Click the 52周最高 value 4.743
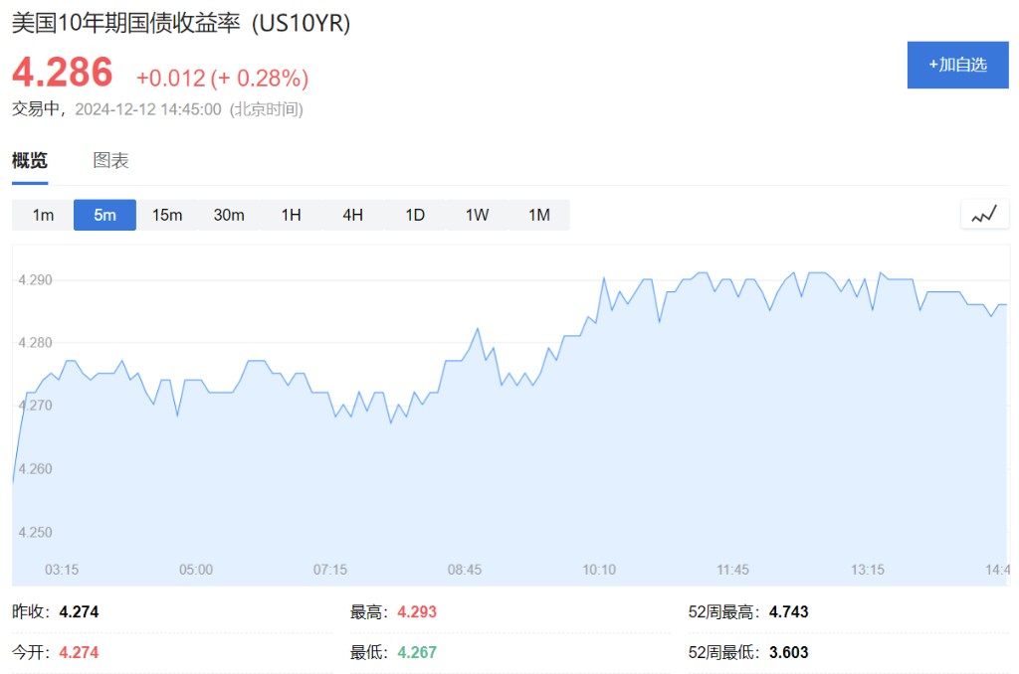The width and height of the screenshot is (1019, 674). [788, 611]
